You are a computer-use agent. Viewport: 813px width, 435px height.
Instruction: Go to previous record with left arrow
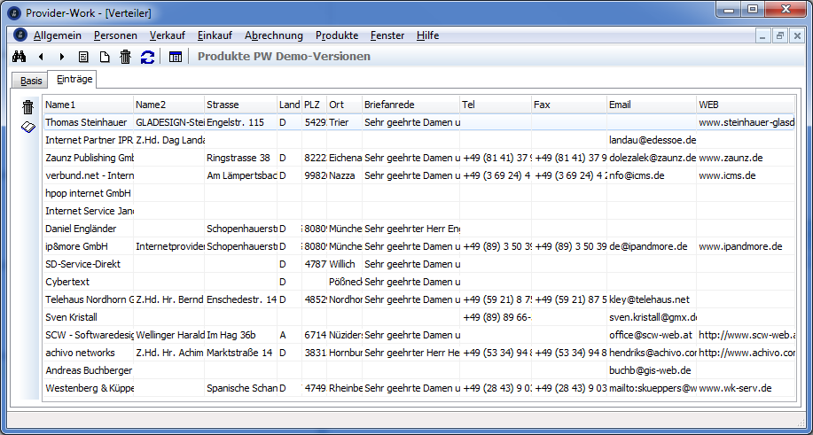(x=41, y=57)
